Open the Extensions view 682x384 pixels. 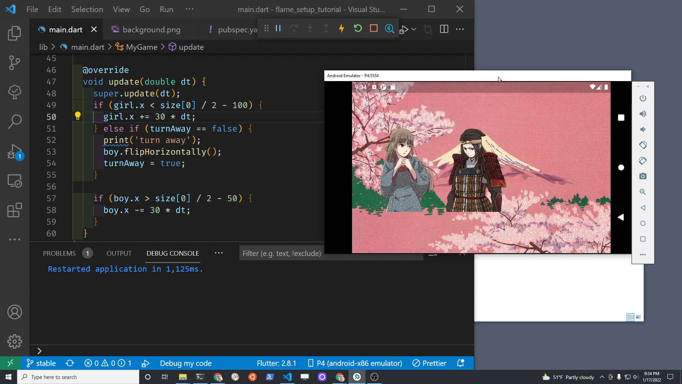point(15,210)
